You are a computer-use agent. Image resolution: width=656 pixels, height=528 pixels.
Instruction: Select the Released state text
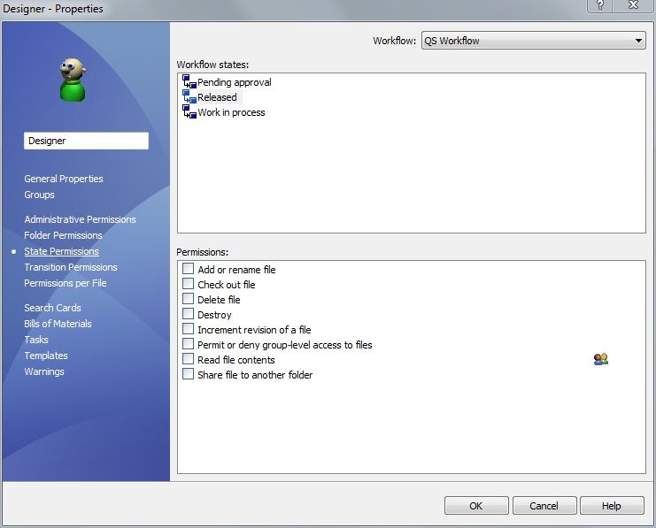pos(217,97)
